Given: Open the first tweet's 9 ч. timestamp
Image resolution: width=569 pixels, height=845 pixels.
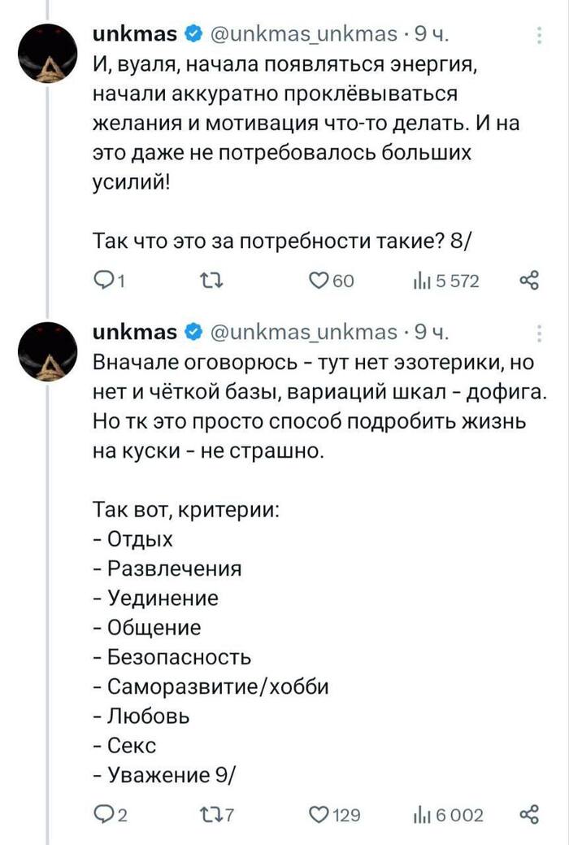Looking at the screenshot, I should coord(431,35).
